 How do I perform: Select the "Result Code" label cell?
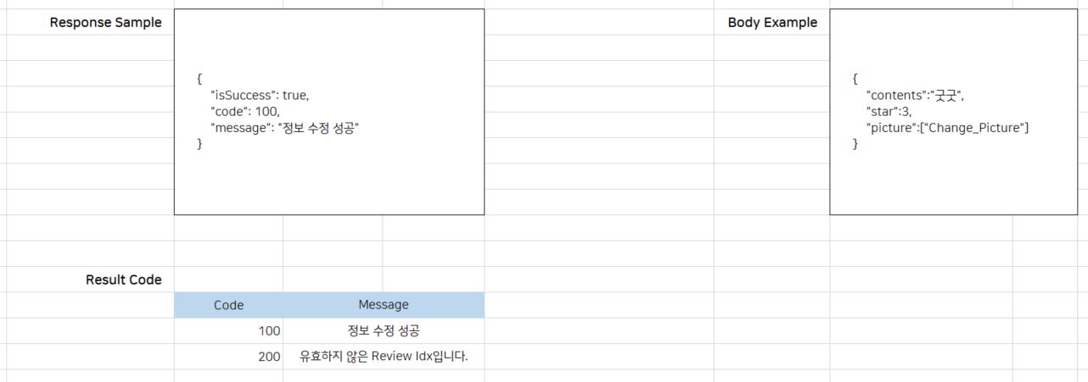tap(123, 280)
